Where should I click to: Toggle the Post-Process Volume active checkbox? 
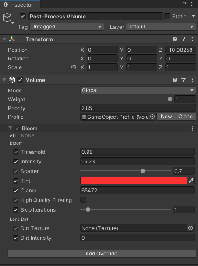point(23,17)
